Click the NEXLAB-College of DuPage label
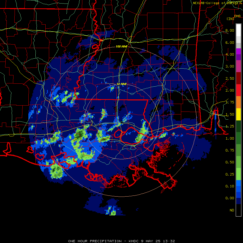 (x=215, y=3)
